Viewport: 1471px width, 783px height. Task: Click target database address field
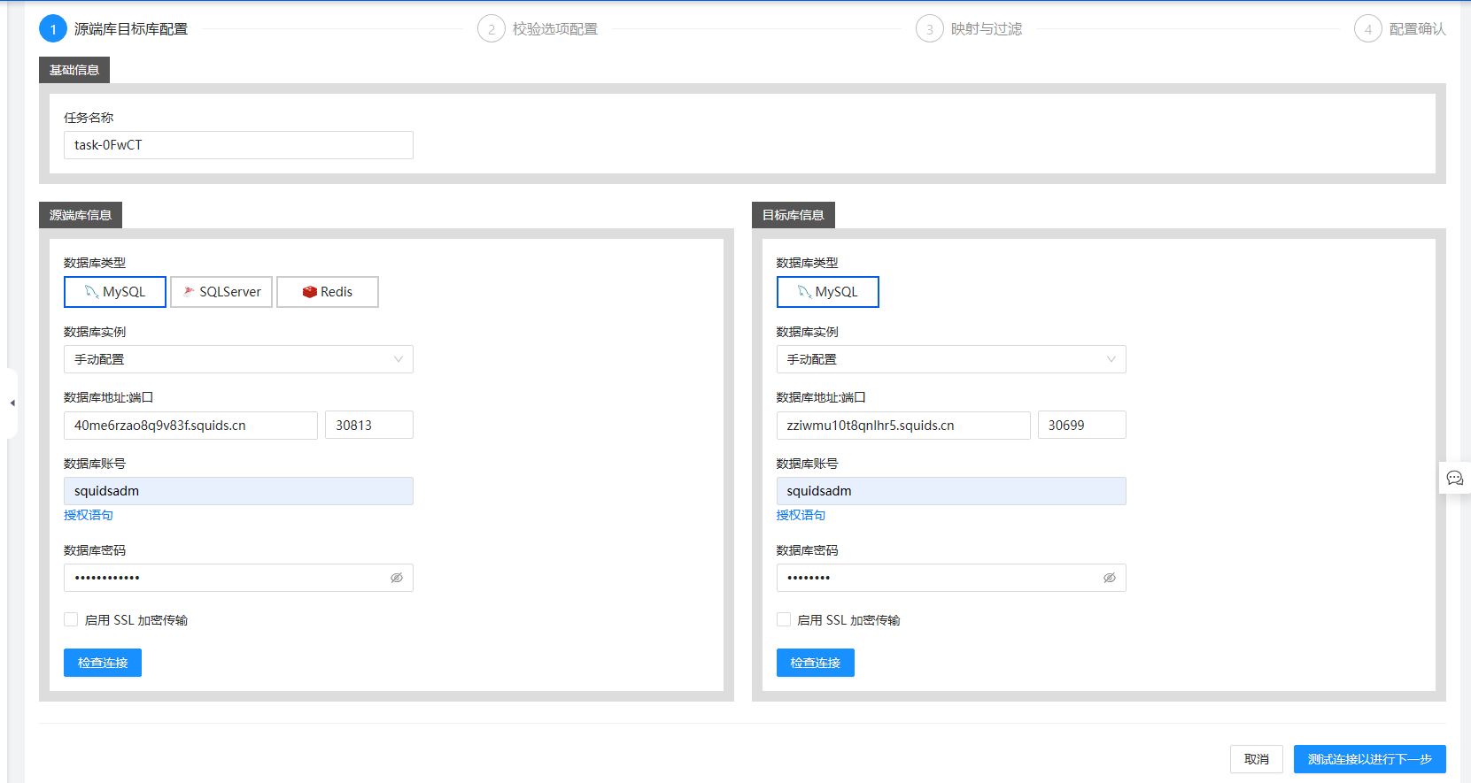(x=903, y=426)
